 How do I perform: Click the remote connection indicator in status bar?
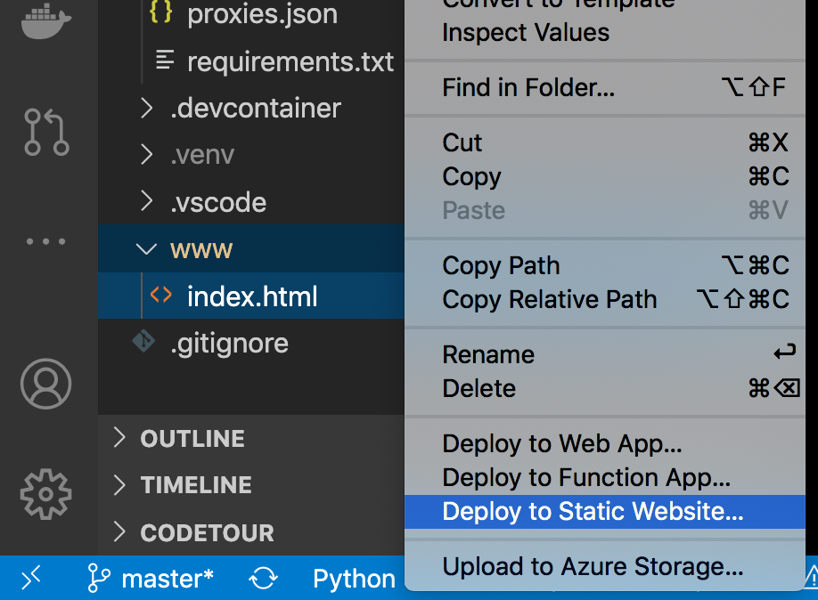coord(31,578)
